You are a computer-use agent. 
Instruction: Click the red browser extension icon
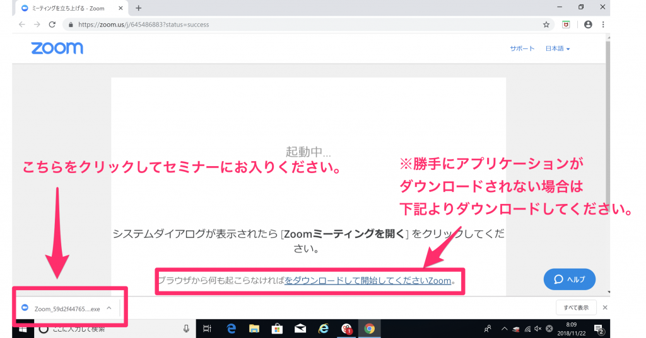pyautogui.click(x=566, y=25)
